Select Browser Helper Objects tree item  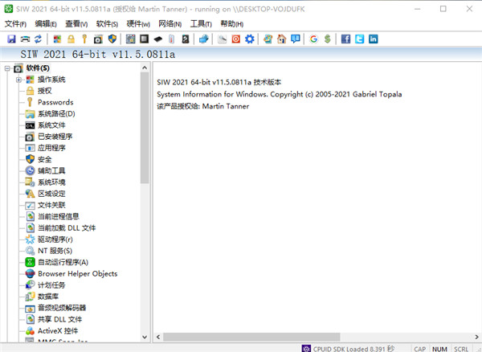[x=77, y=273]
